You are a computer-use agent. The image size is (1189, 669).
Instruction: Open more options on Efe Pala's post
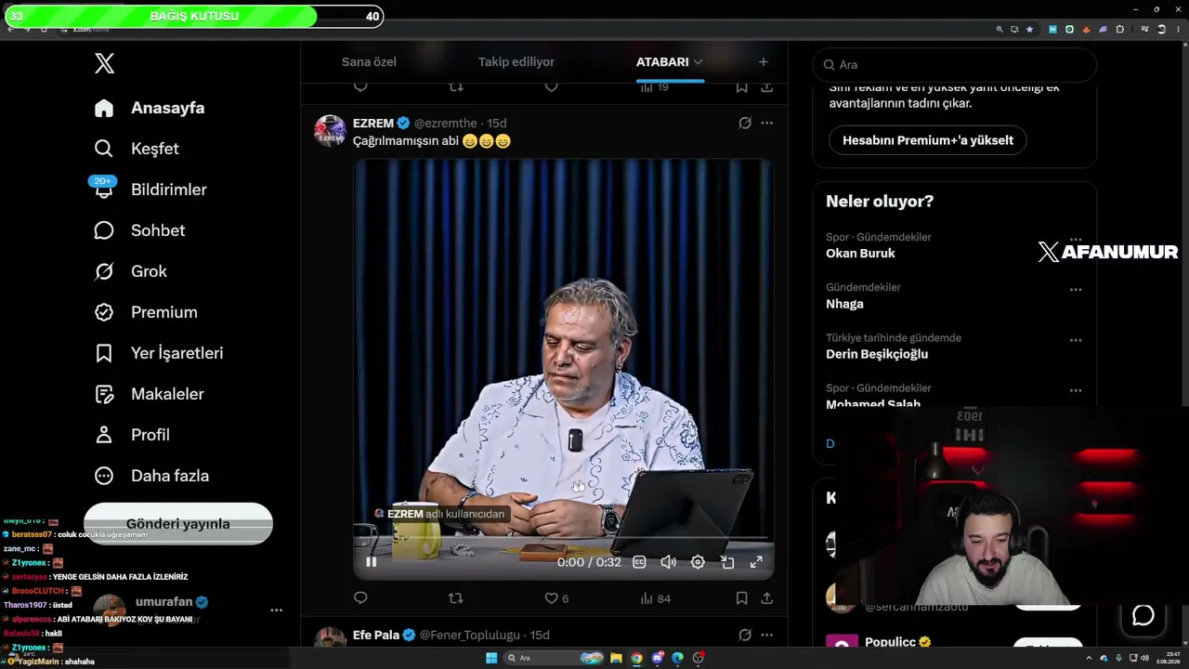(x=766, y=635)
